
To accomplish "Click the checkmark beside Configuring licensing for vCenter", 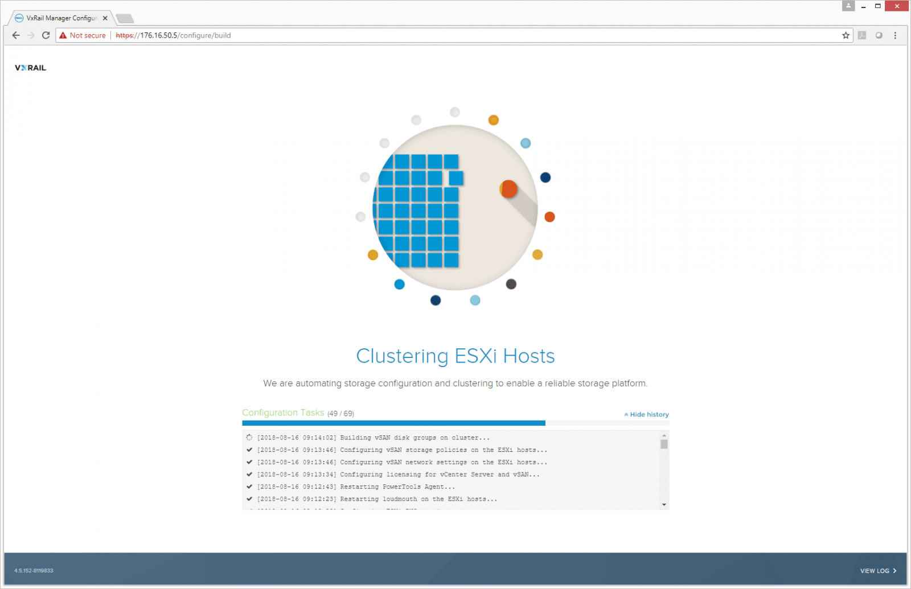I will (x=249, y=474).
